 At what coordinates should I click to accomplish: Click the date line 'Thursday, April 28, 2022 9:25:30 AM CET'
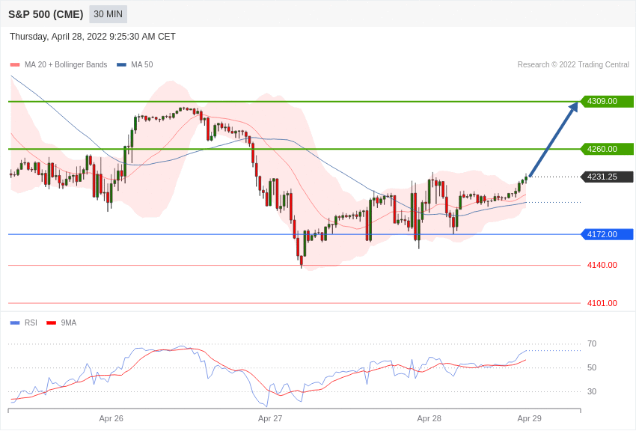point(93,37)
